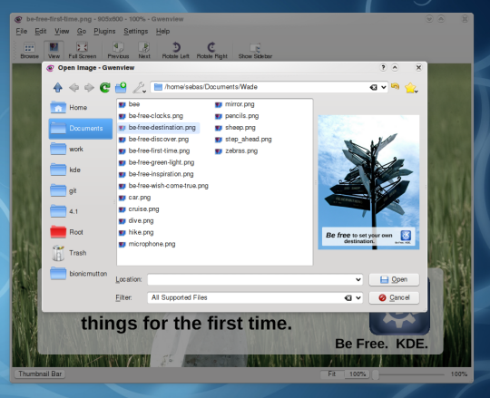Expand the path history dropdown

[384, 87]
